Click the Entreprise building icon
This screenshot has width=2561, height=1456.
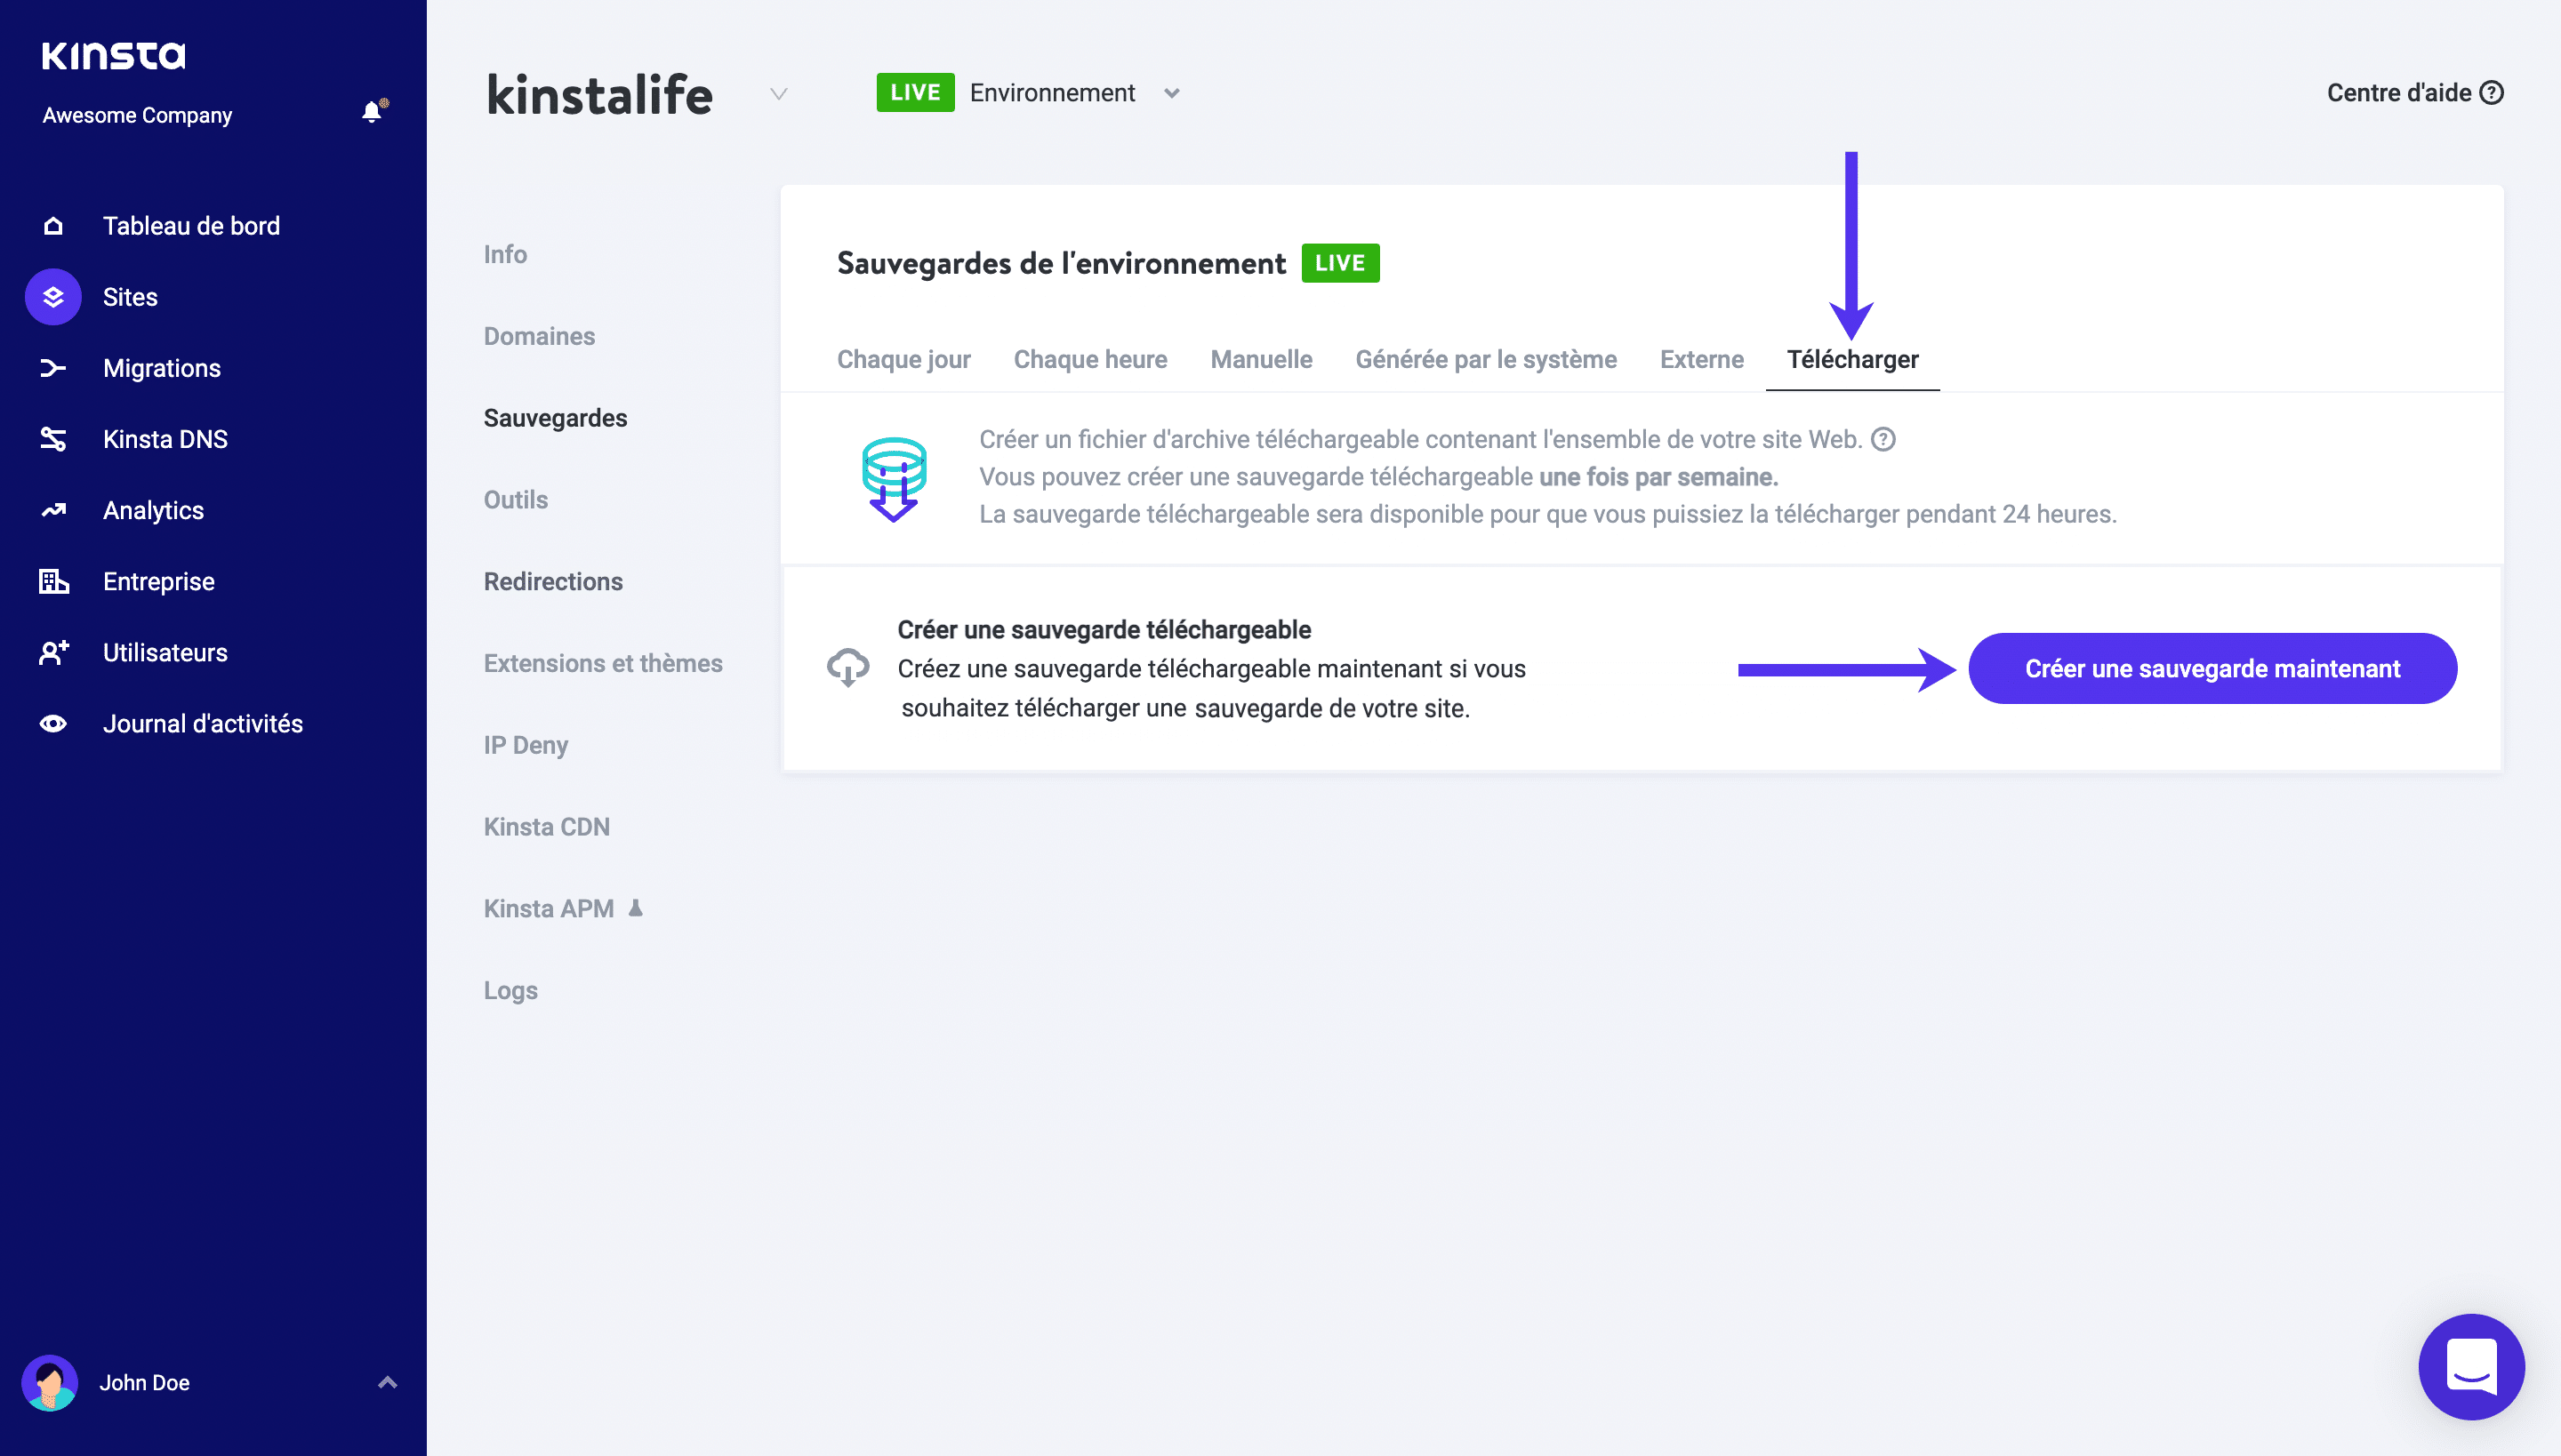point(53,581)
